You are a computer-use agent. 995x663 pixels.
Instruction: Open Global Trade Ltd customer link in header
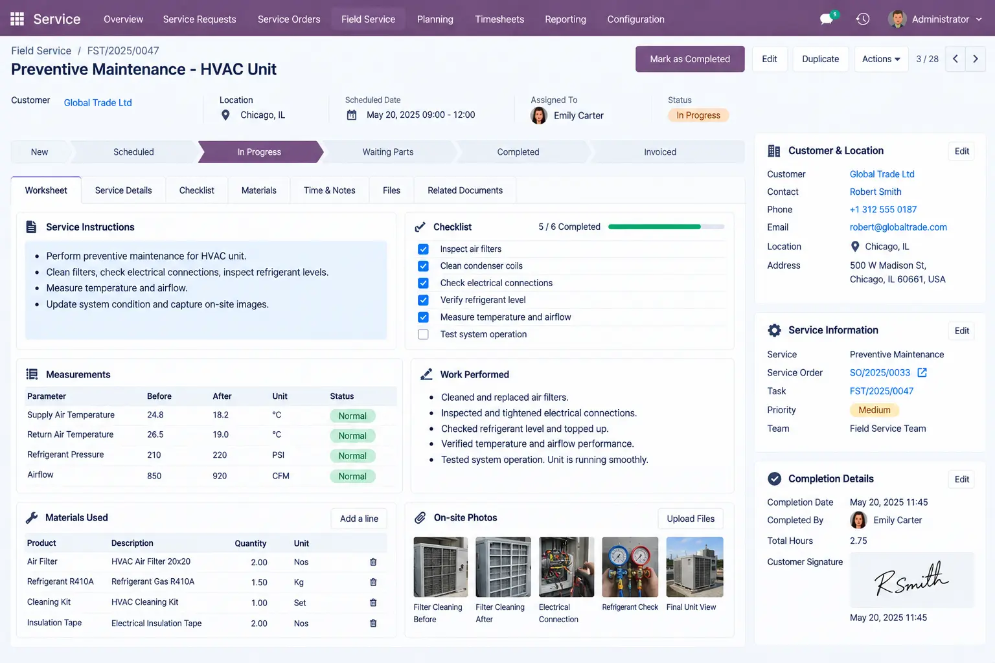pyautogui.click(x=98, y=102)
